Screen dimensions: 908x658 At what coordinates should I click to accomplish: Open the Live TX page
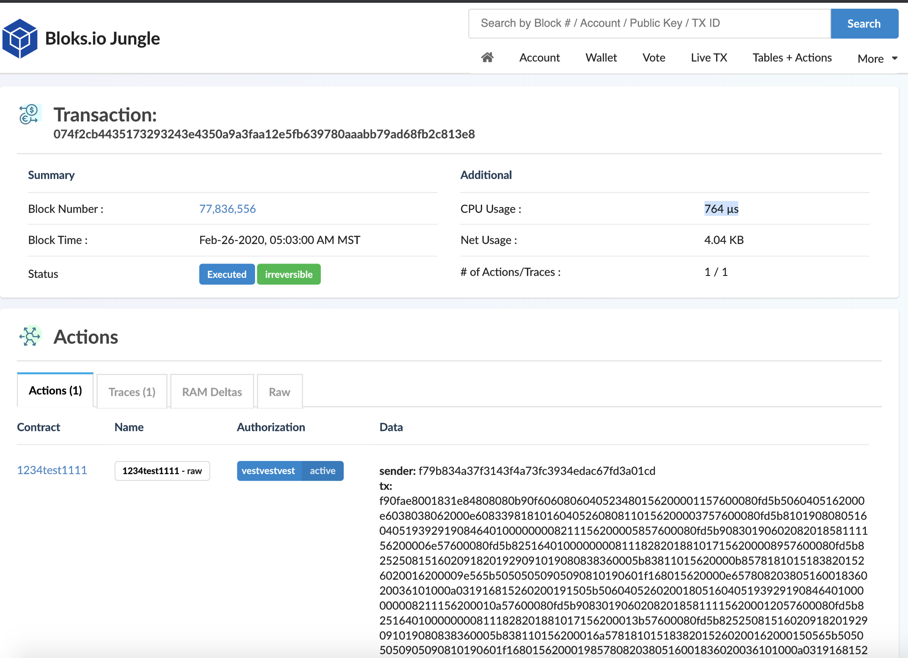(709, 58)
